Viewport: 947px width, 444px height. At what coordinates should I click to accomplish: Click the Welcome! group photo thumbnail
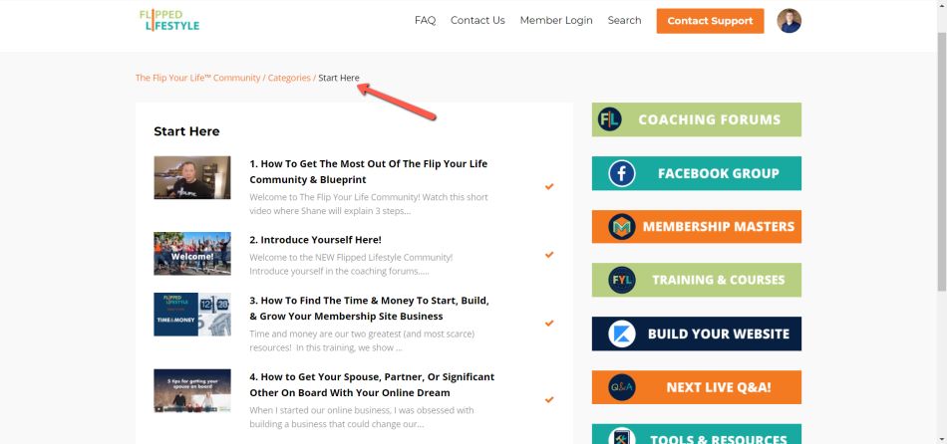pyautogui.click(x=192, y=254)
